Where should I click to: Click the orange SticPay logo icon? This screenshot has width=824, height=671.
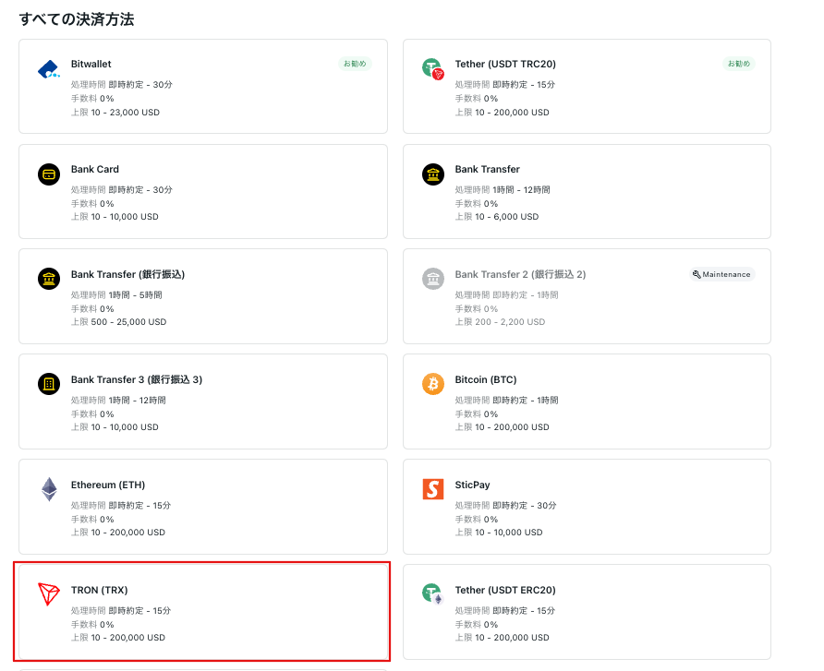pyautogui.click(x=433, y=489)
